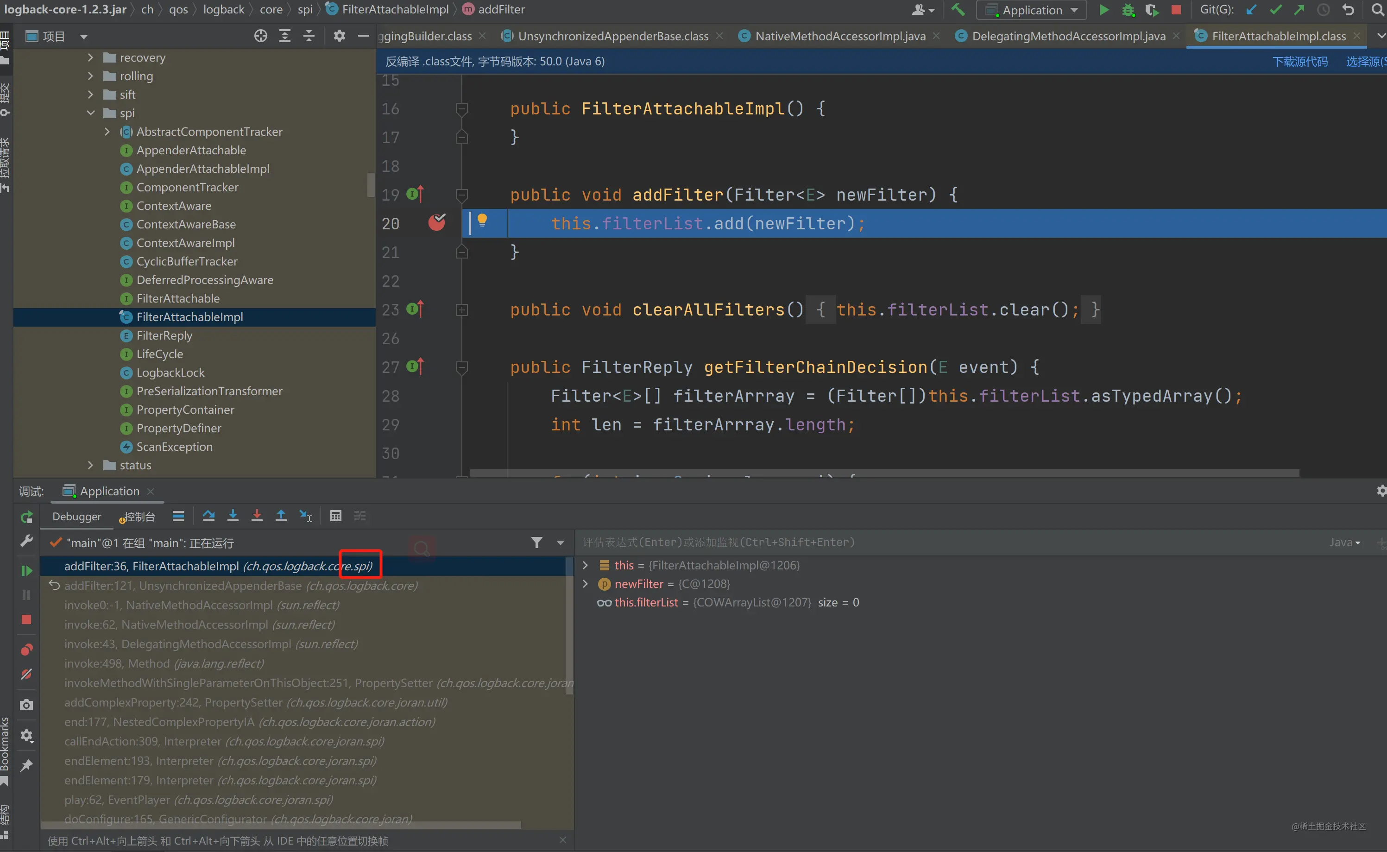
Task: Run the Application configuration
Action: [x=1104, y=10]
